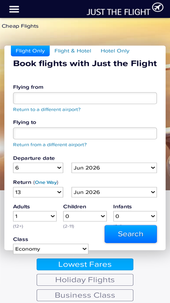This screenshot has width=170, height=303.
Task: Open the departure day dropdown
Action: 38,168
